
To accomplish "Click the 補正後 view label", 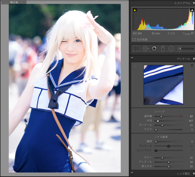I will pos(14,2).
